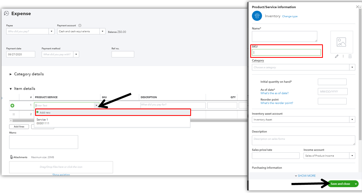Open the Payee dropdown arrow

pos(52,31)
